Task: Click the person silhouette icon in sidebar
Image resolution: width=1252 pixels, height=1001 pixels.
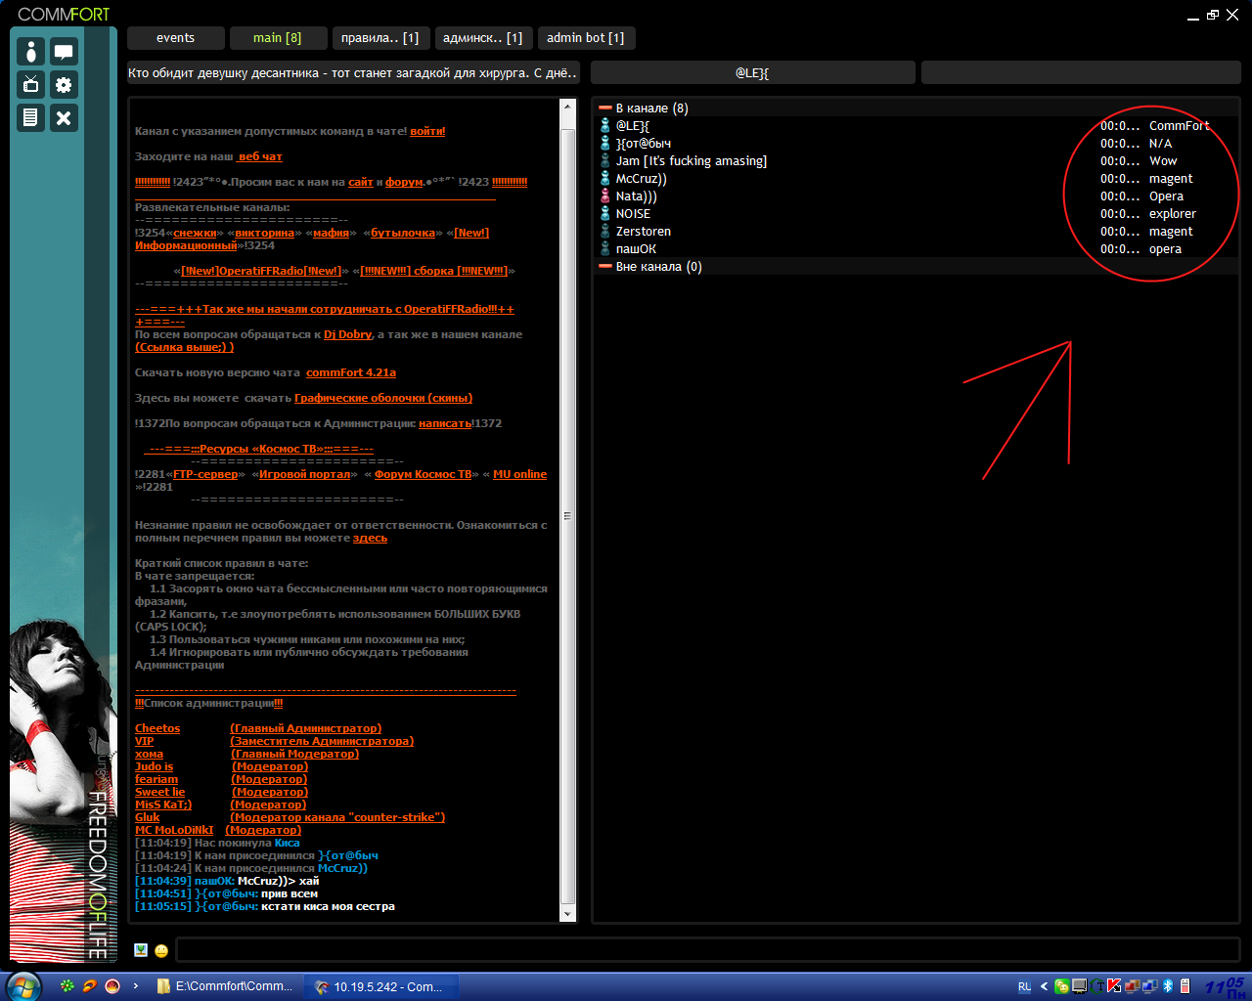Action: (31, 52)
